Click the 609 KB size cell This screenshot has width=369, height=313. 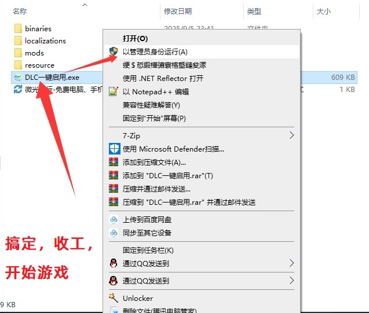pyautogui.click(x=343, y=78)
